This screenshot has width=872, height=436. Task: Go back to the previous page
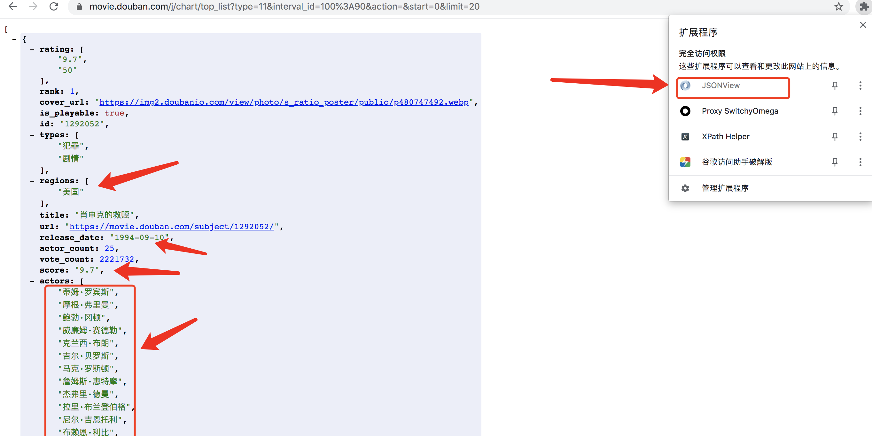coord(12,6)
